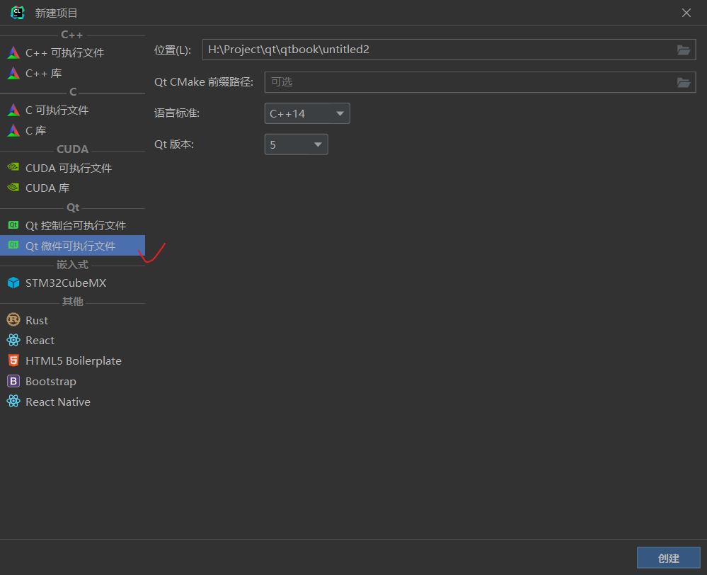707x575 pixels.
Task: Browse folder for Qt CMake 前缀路径
Action: [x=684, y=82]
